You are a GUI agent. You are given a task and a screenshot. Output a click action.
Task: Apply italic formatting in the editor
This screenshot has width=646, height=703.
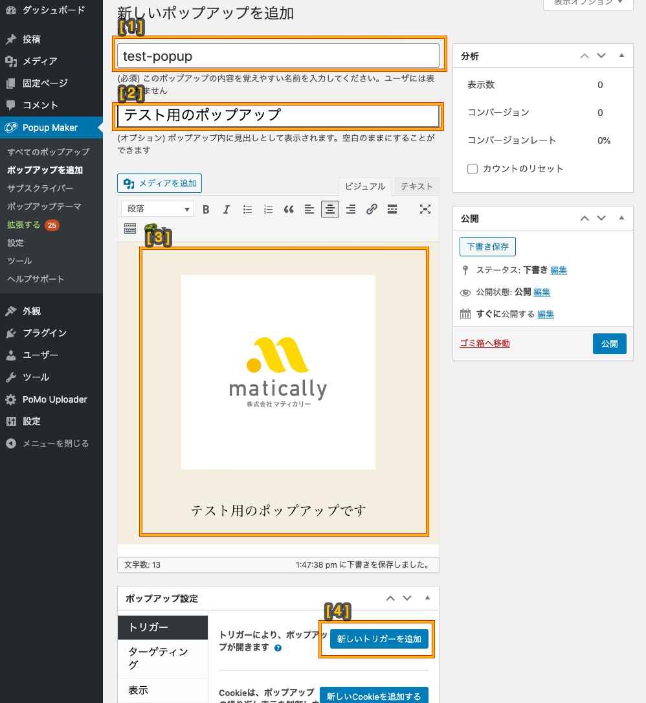pyautogui.click(x=227, y=209)
